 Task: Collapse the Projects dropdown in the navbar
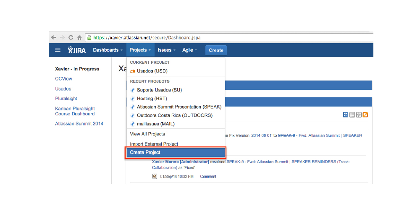click(x=140, y=50)
